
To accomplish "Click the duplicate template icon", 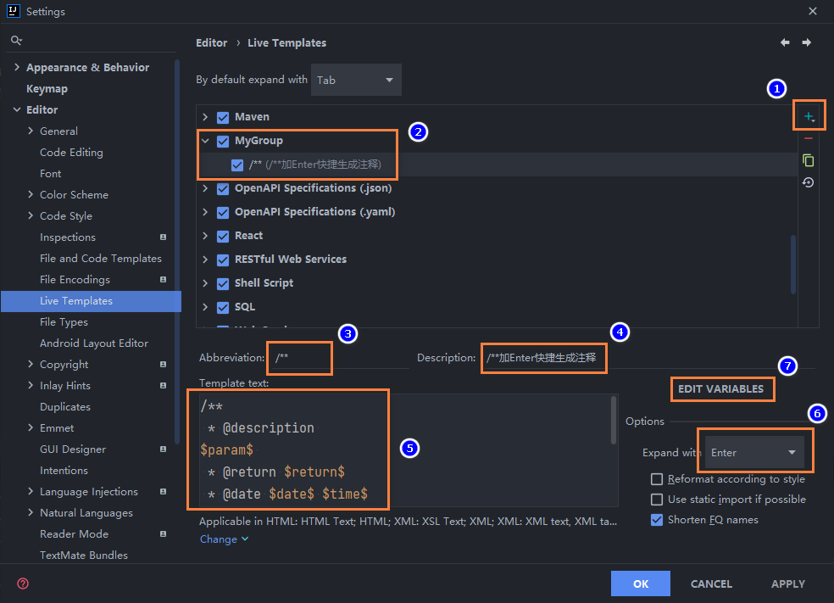I will click(x=809, y=160).
